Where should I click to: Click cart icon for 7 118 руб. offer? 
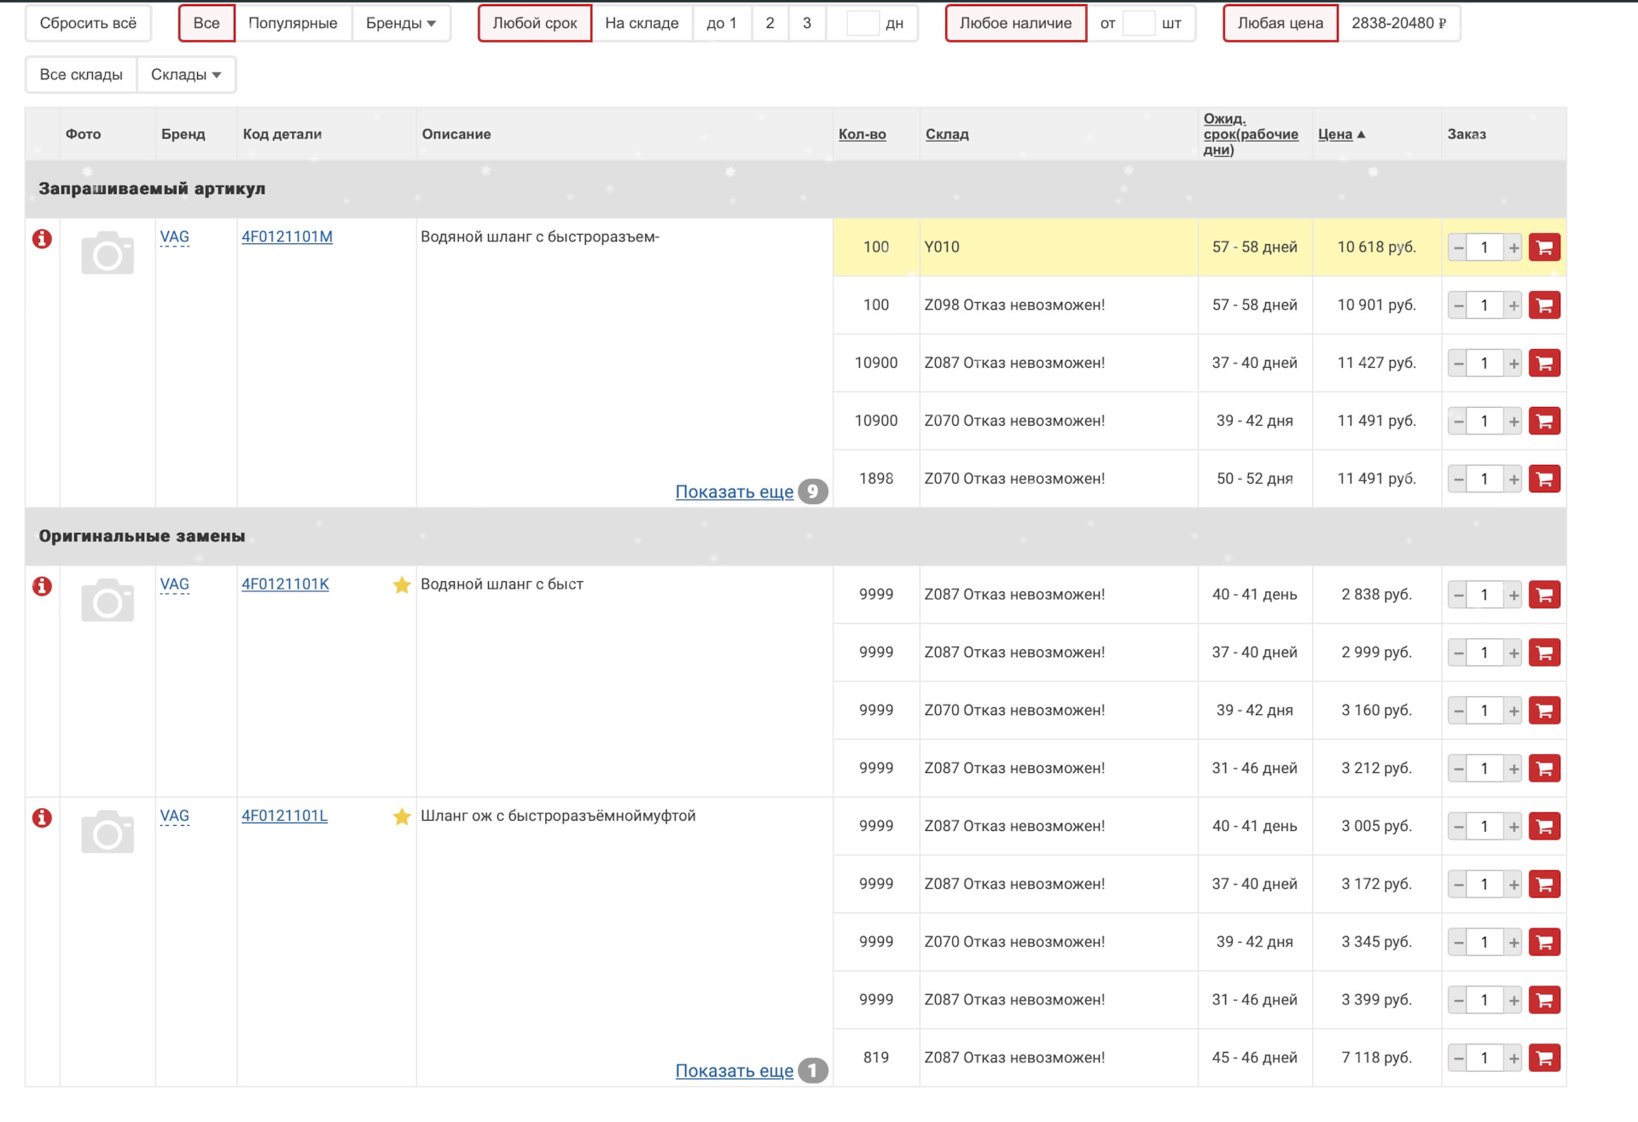tap(1544, 1058)
